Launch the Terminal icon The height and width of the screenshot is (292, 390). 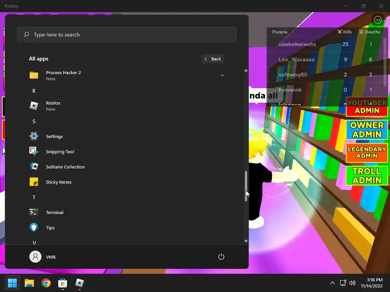tap(34, 212)
